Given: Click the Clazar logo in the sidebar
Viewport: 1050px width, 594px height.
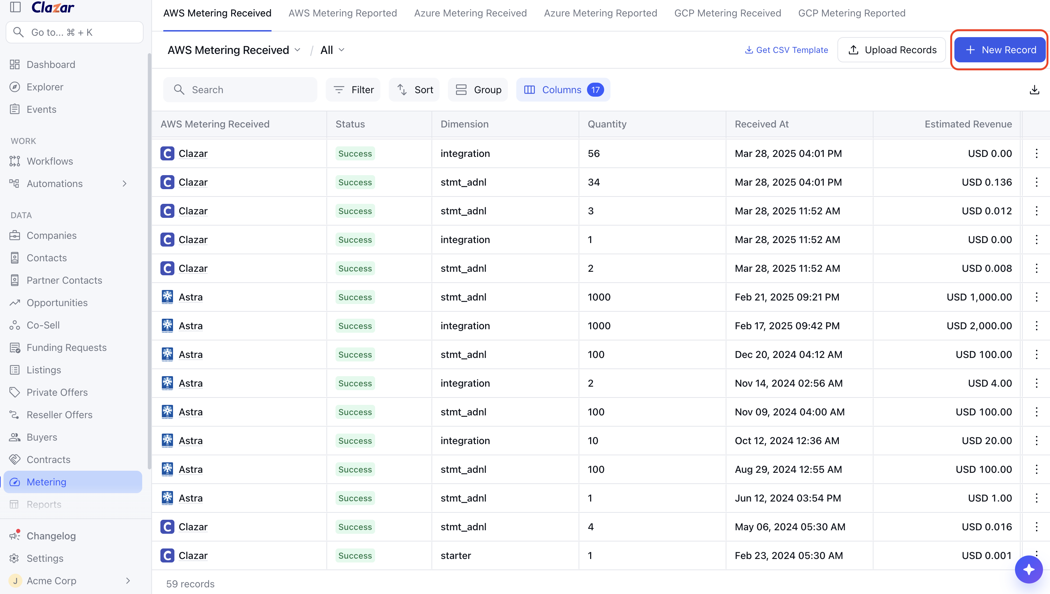Looking at the screenshot, I should (x=53, y=7).
